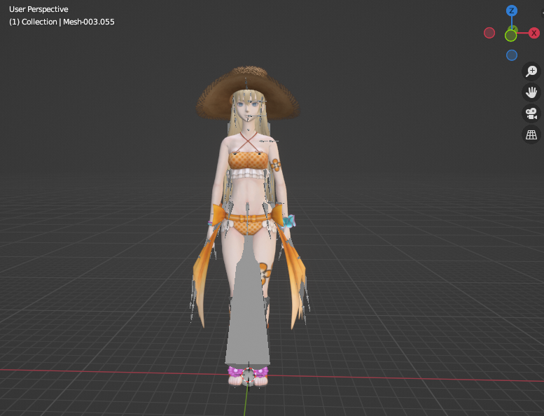Switch perspective/orthographic with grid icon
This screenshot has height=416, width=544.
coord(531,134)
